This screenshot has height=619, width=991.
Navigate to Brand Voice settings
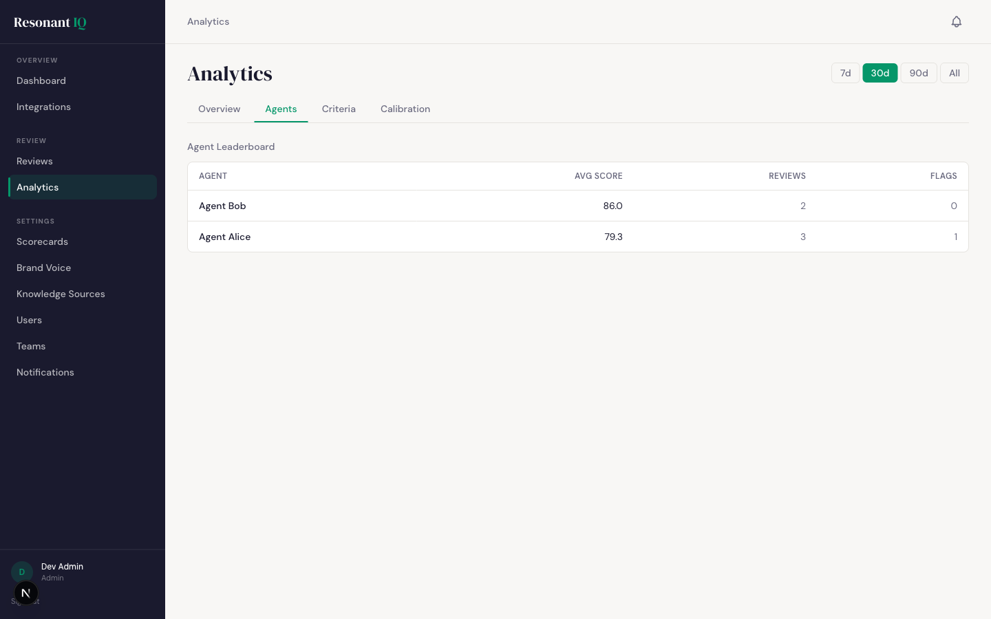pos(43,268)
